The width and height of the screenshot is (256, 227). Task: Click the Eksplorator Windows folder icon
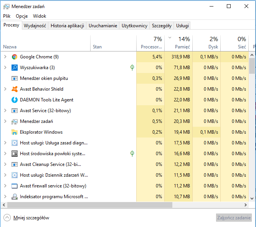pos(15,132)
